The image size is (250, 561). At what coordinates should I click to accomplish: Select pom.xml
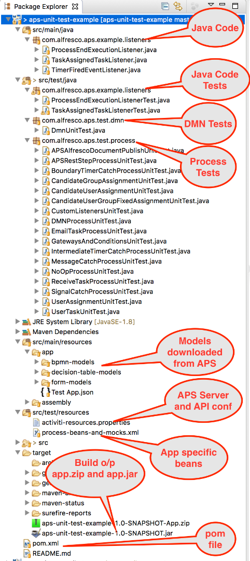click(x=46, y=543)
